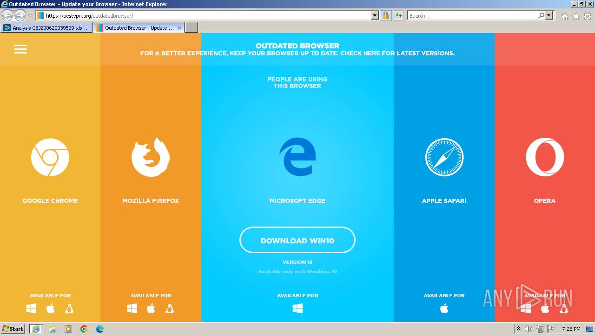The height and width of the screenshot is (335, 595).
Task: Select Linux icon under Google Chrome
Action: coord(69,308)
